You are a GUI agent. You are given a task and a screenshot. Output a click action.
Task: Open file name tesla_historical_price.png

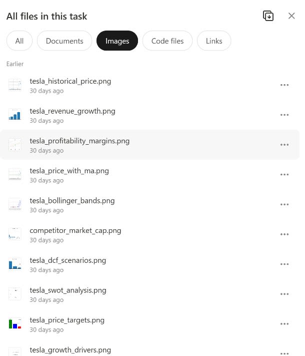[70, 81]
